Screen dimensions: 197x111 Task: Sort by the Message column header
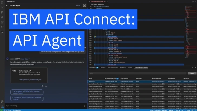(x=186, y=79)
